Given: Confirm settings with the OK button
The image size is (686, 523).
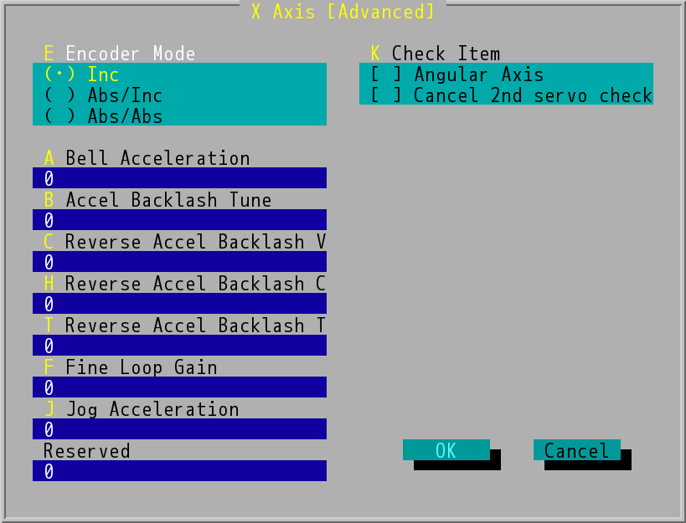Looking at the screenshot, I should point(446,450).
